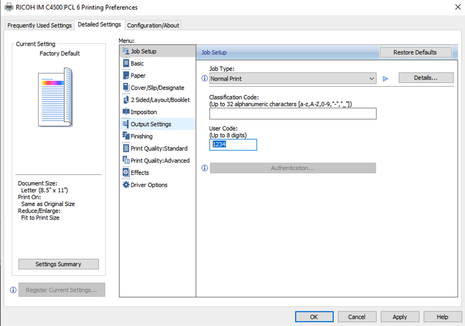This screenshot has width=465, height=326.
Task: Switch to Detailed Settings tab
Action: [99, 25]
